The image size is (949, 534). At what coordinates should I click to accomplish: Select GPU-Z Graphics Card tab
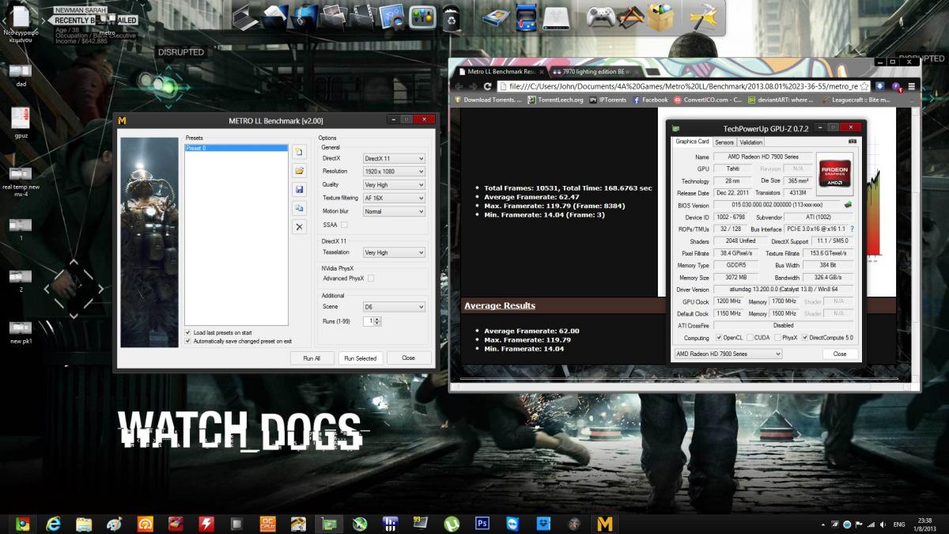692,142
